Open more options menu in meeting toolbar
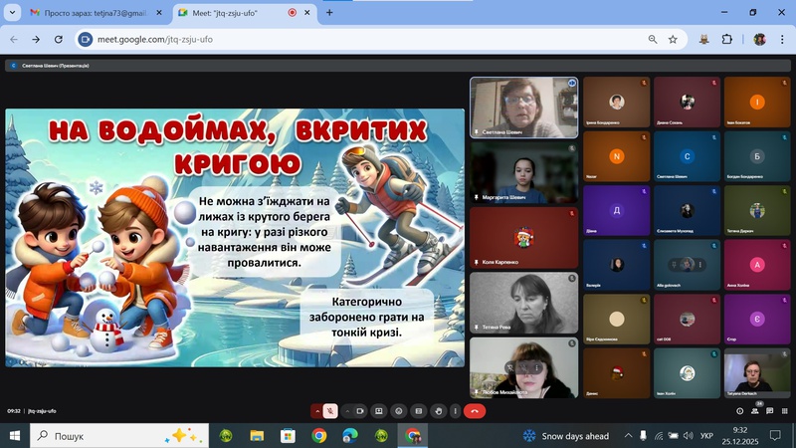 coord(456,410)
